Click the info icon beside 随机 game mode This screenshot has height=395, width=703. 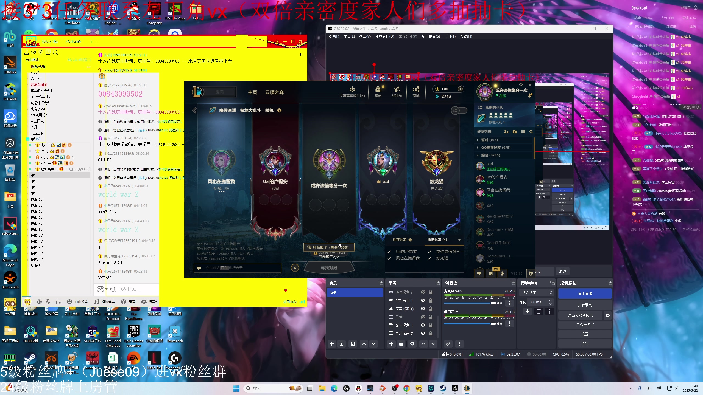coord(279,110)
